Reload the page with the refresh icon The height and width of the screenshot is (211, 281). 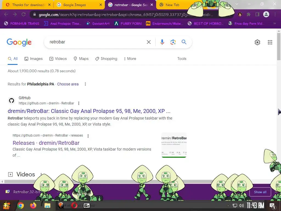[x=24, y=14]
